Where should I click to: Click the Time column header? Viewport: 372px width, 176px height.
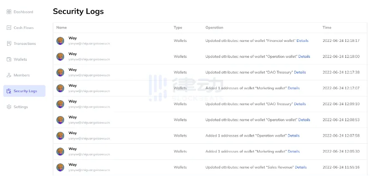pos(327,28)
